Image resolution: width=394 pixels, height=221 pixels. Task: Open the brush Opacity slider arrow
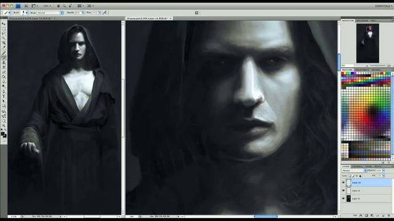(83, 13)
